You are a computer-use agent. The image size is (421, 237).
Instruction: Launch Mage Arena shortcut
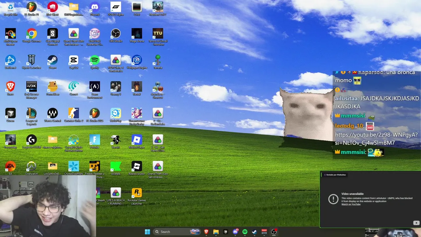[x=137, y=35]
